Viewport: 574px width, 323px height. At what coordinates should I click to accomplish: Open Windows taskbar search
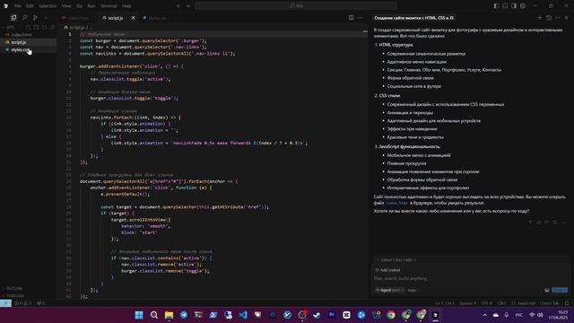click(x=154, y=315)
